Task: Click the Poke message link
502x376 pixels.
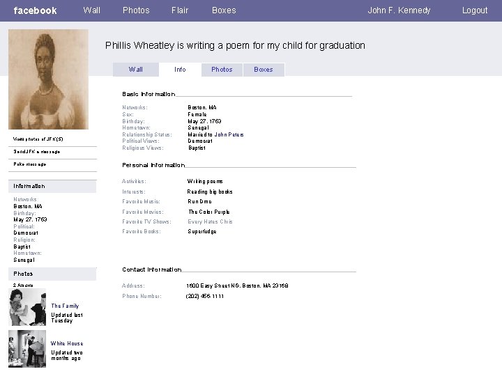Action: point(30,164)
